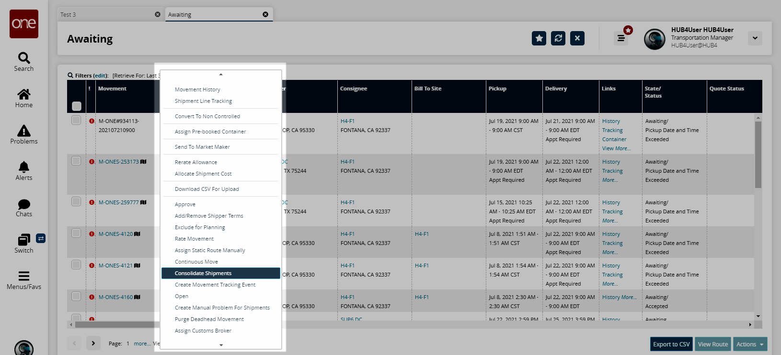The height and width of the screenshot is (355, 781).
Task: Select the checkbox for M-ONES-4120 row
Action: pos(76,233)
